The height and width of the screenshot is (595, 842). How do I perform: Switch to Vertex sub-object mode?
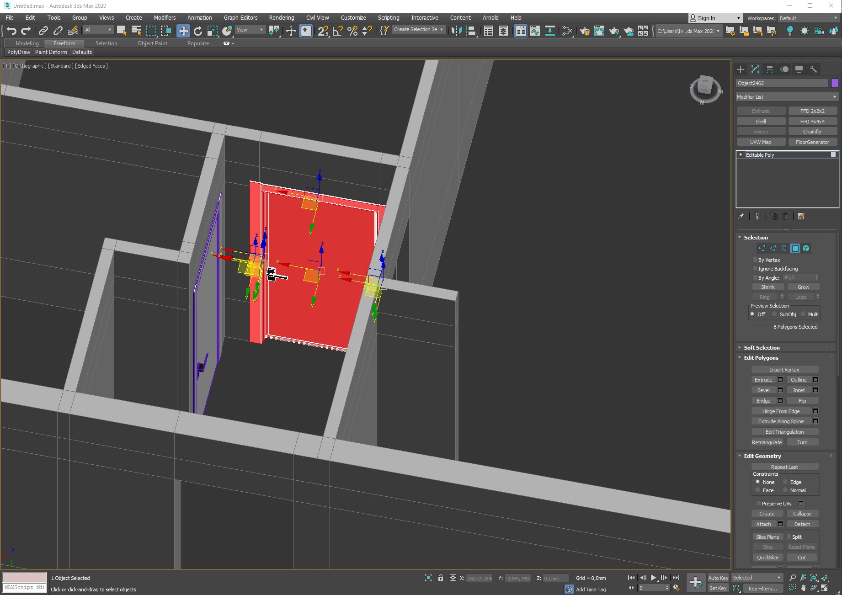tap(762, 249)
